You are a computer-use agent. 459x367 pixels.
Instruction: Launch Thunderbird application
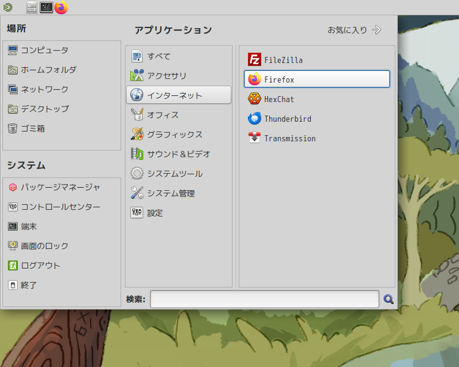317,119
